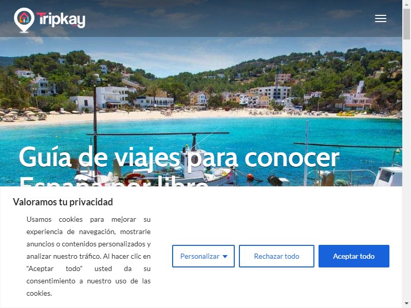
Task: Click the dark translucent header bar
Action: point(201,18)
